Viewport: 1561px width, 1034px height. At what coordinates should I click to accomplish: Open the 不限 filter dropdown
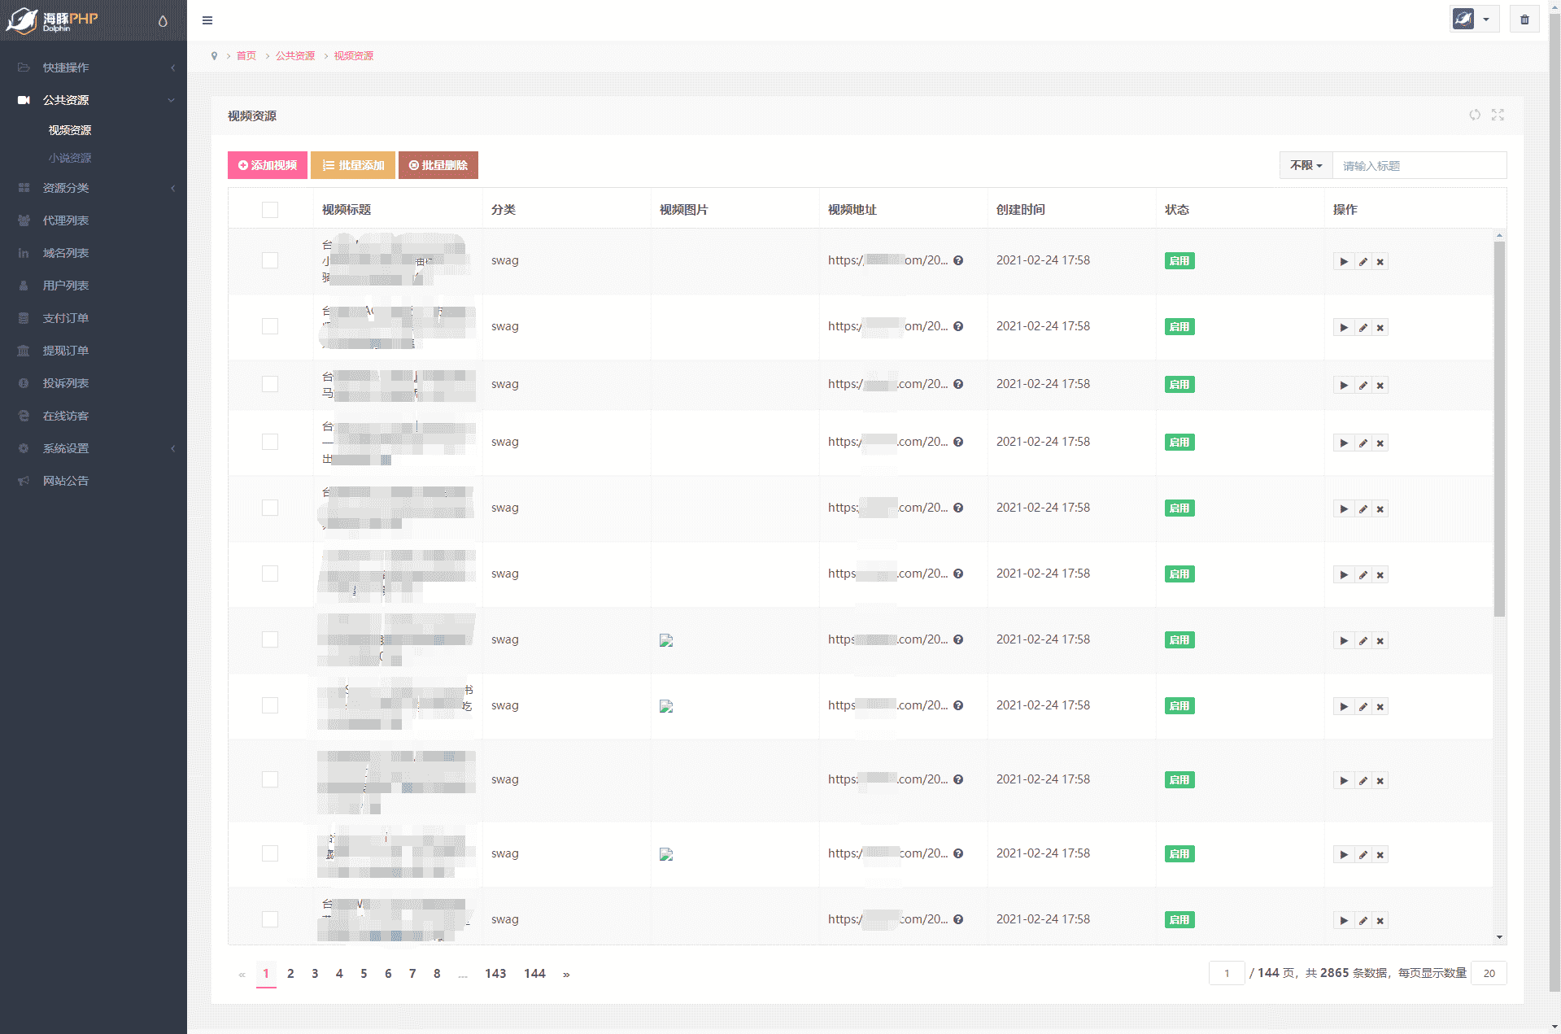1306,165
